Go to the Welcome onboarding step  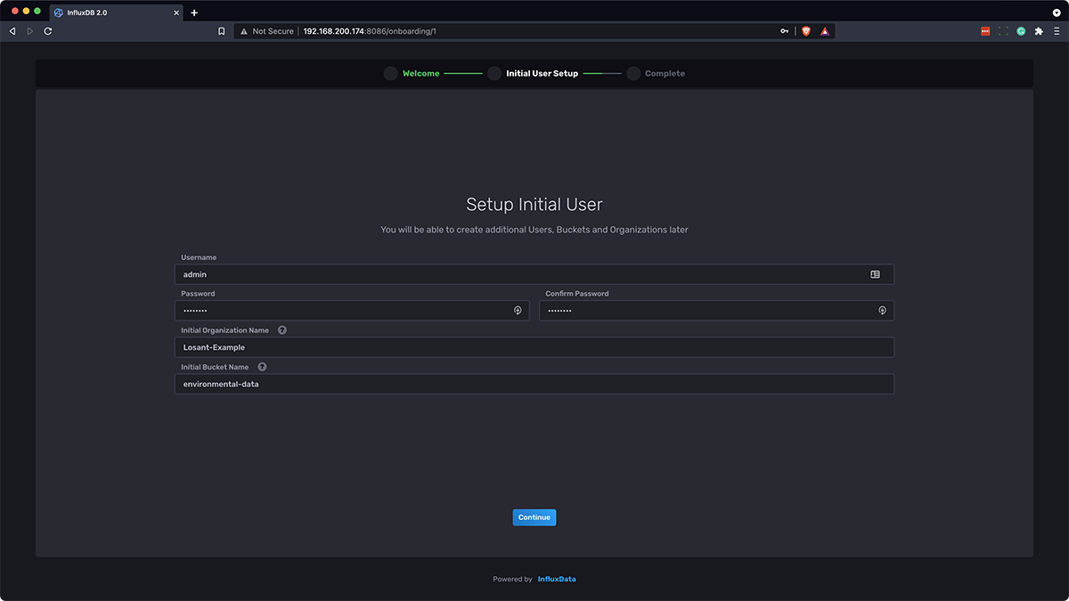[x=412, y=74]
